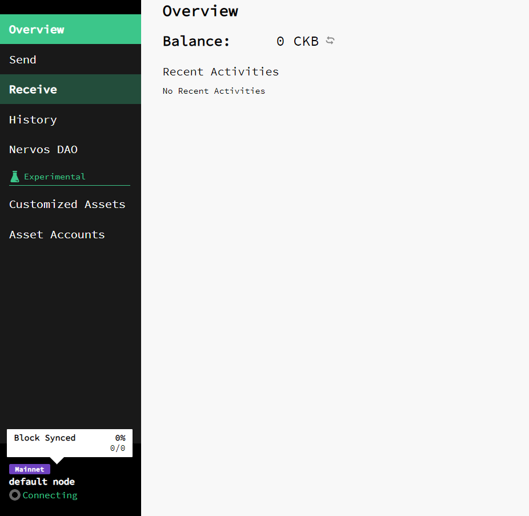View transaction History
Viewport: 529px width, 516px height.
tap(70, 119)
